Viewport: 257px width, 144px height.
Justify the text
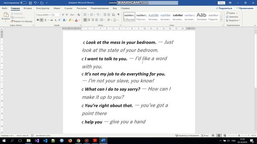point(96,20)
